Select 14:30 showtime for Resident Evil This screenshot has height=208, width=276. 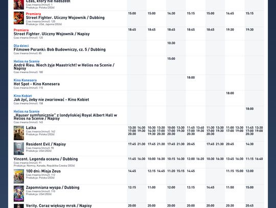[249, 144]
